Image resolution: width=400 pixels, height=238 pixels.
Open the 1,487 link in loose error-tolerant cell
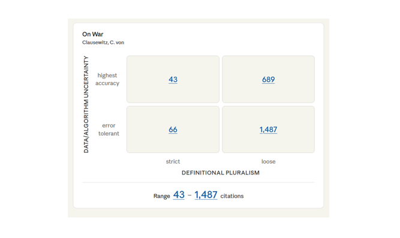point(269,129)
